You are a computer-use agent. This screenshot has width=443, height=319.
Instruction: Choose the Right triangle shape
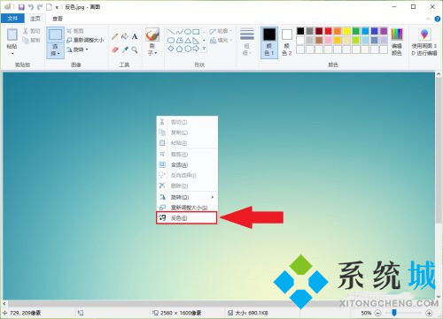196,40
